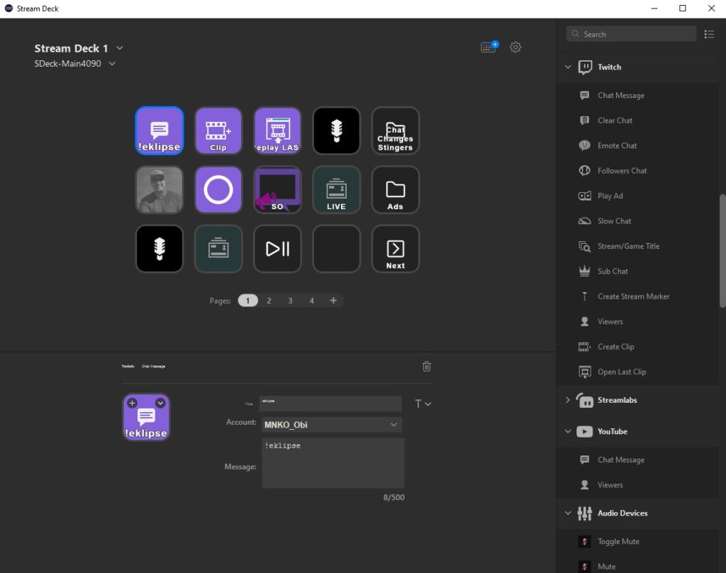
Task: Click the Title input field
Action: point(330,404)
